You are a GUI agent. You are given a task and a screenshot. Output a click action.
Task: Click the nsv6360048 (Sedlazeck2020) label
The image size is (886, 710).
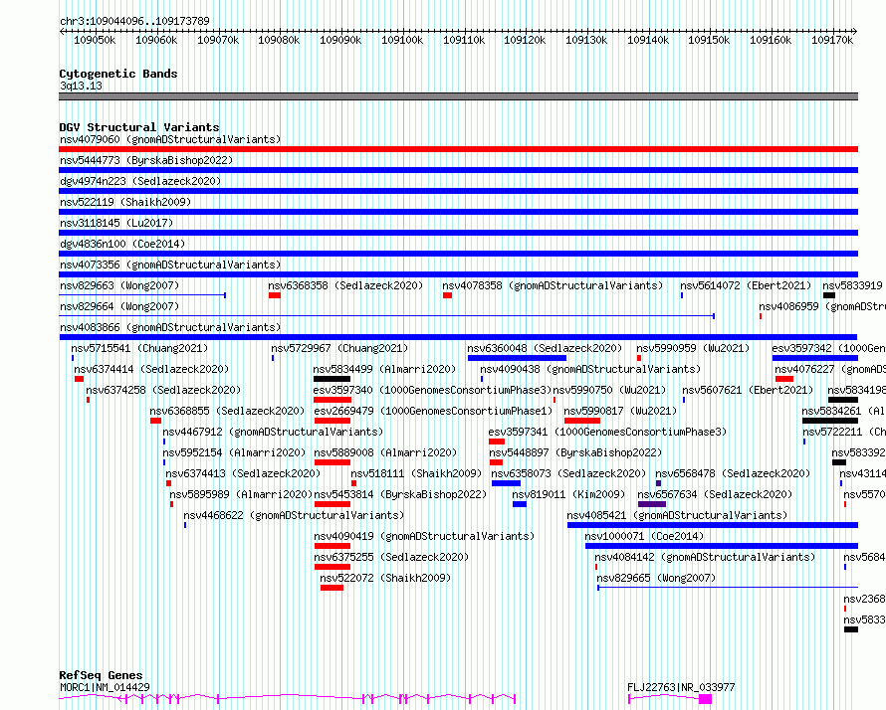click(545, 348)
